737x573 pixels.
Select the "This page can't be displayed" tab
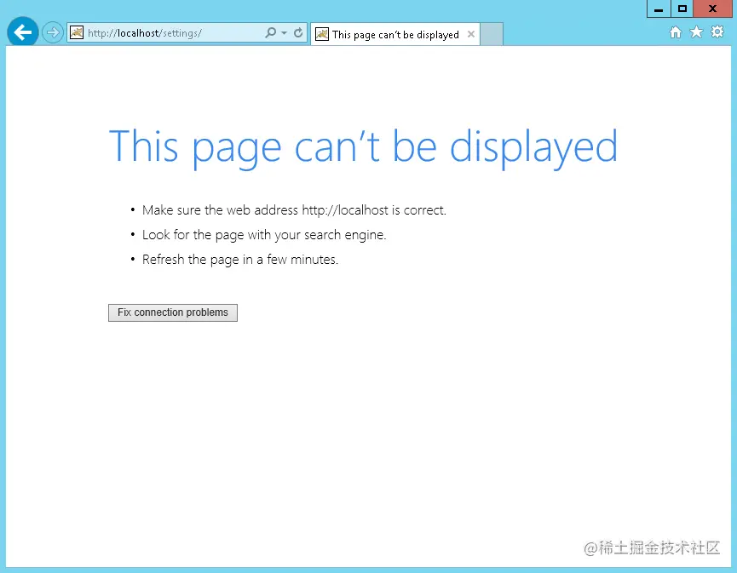click(x=394, y=34)
